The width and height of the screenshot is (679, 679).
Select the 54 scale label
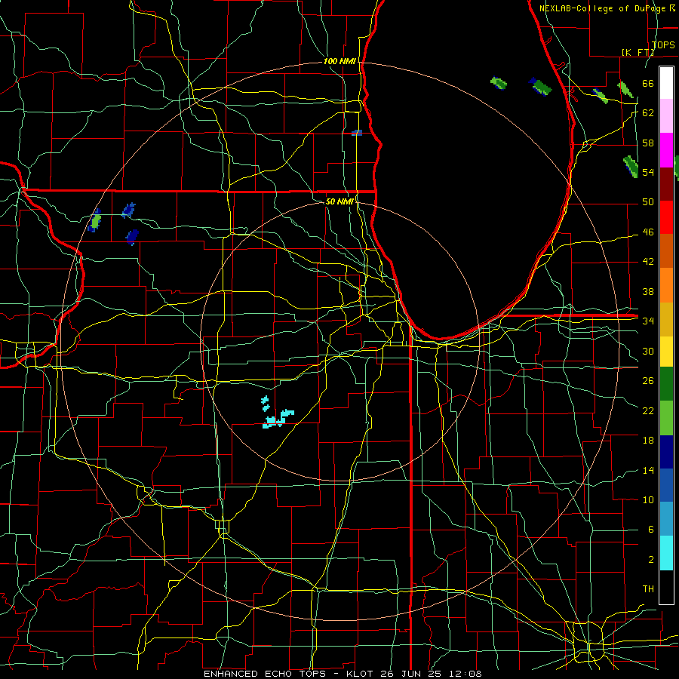[648, 172]
